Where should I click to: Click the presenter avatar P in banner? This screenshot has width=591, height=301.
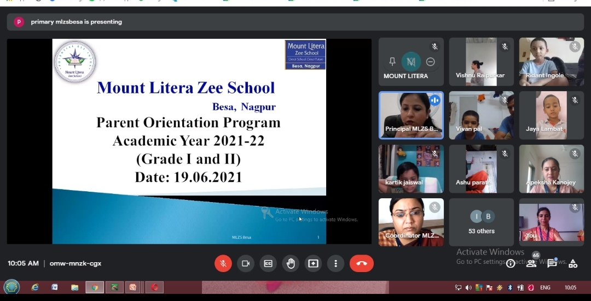click(19, 22)
